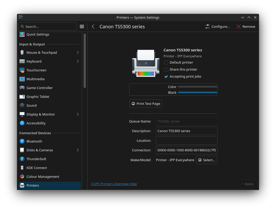Screen dimensions: 276x210
Task: Click the Disks & Cameras icon
Action: click(22, 150)
